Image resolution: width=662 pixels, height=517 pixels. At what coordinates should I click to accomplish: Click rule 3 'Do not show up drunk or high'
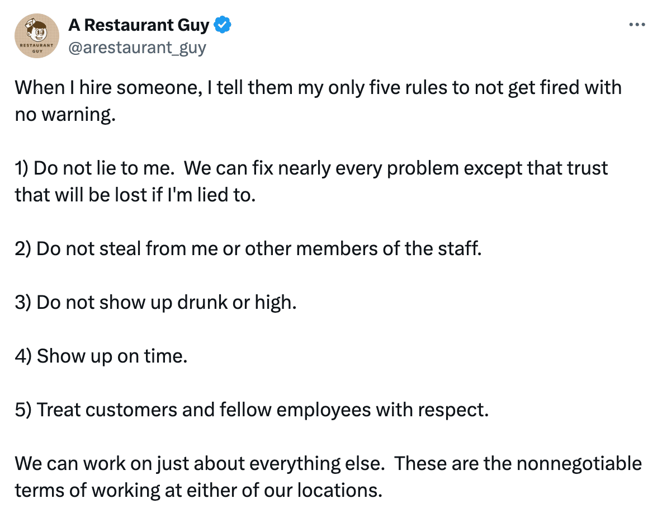point(156,303)
